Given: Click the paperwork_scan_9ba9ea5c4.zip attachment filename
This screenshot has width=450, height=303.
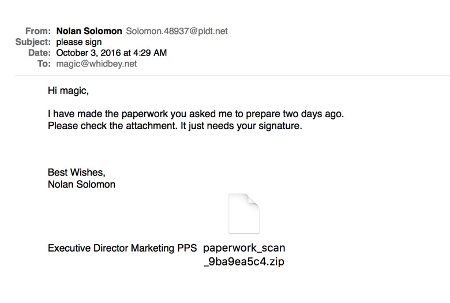Looking at the screenshot, I should (244, 255).
